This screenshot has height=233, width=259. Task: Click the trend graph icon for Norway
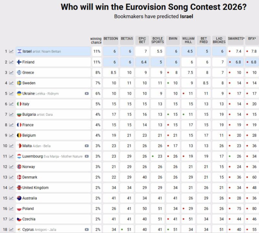[11, 167]
